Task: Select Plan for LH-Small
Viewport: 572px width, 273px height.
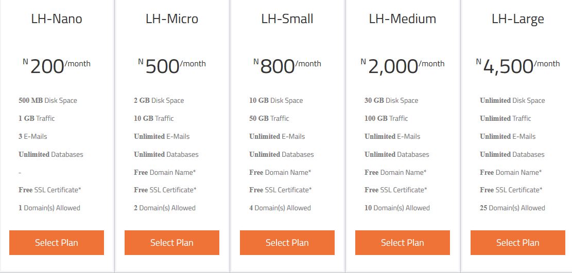Action: (x=287, y=242)
